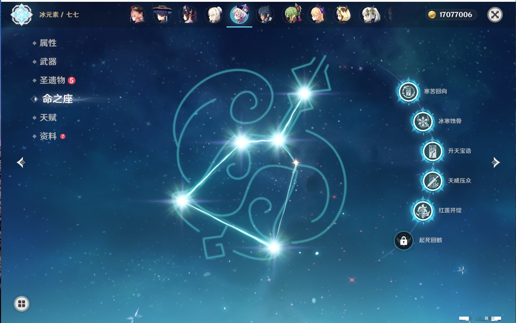Image resolution: width=516 pixels, height=323 pixels.
Task: Select the beige hooded character avatar
Action: (x=343, y=15)
